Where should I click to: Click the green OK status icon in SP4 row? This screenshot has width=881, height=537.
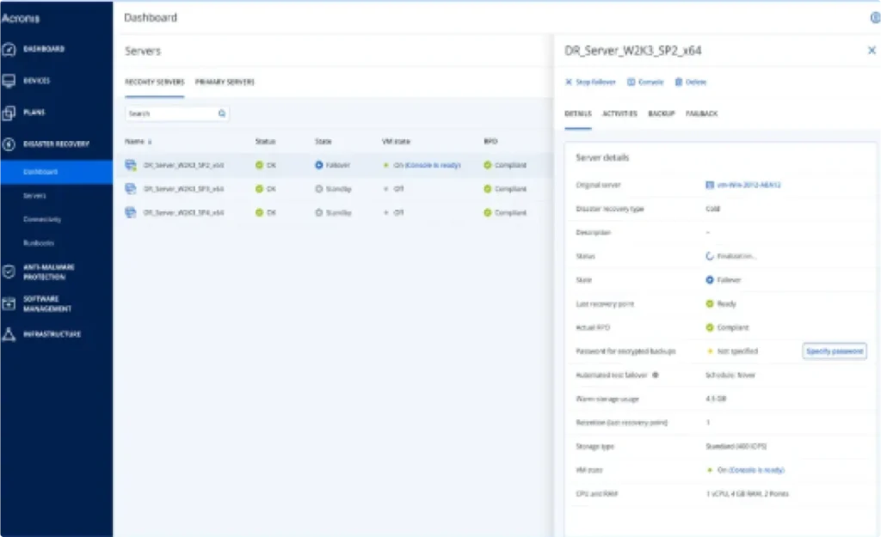[259, 212]
